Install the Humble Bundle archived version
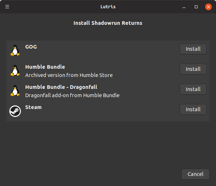This screenshot has height=186, width=216. pyautogui.click(x=193, y=69)
